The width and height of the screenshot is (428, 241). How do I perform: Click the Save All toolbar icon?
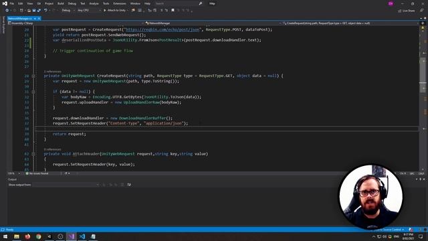(x=39, y=11)
